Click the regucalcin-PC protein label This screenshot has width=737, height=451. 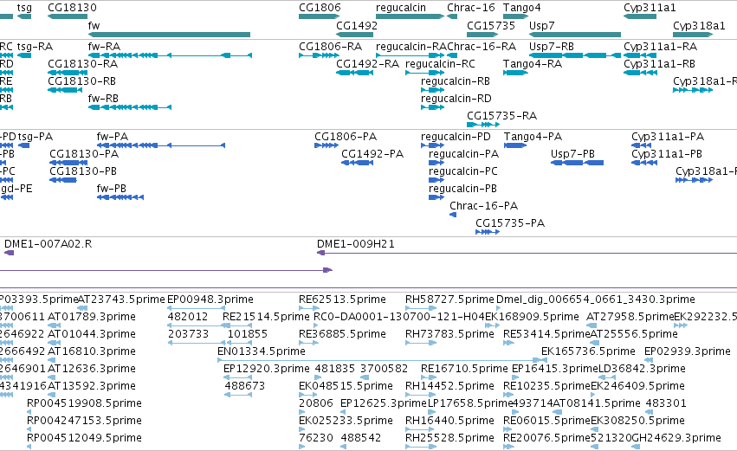point(463,172)
